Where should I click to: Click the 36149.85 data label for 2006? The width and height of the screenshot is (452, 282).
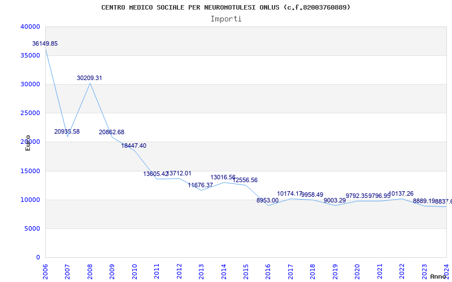45,43
